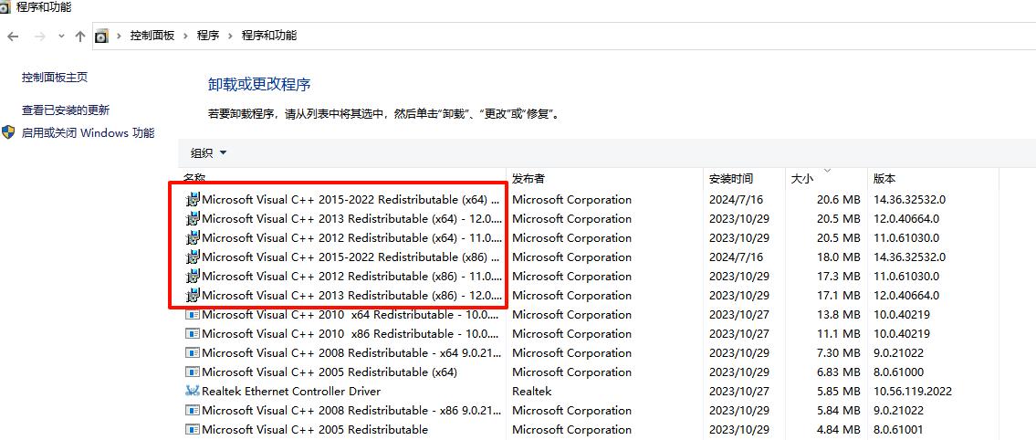
Task: Open the 控制面板主页 link
Action: (55, 78)
